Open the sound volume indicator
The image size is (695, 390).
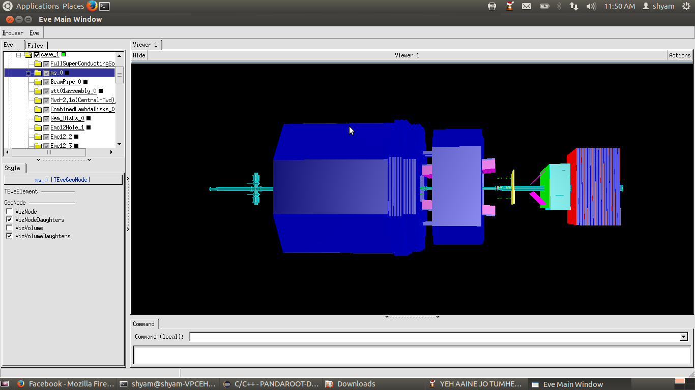tap(591, 6)
